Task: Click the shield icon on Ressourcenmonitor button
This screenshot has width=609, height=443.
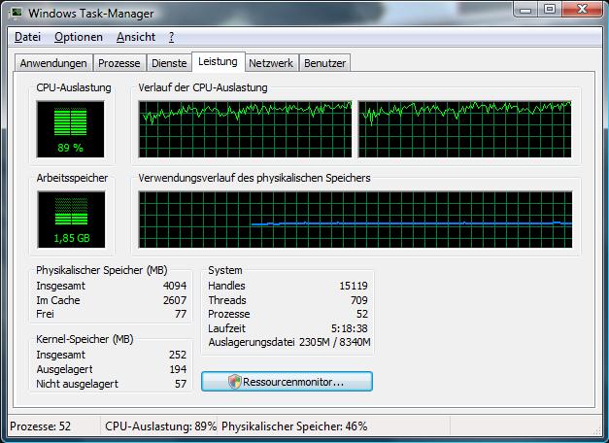Action: (235, 382)
